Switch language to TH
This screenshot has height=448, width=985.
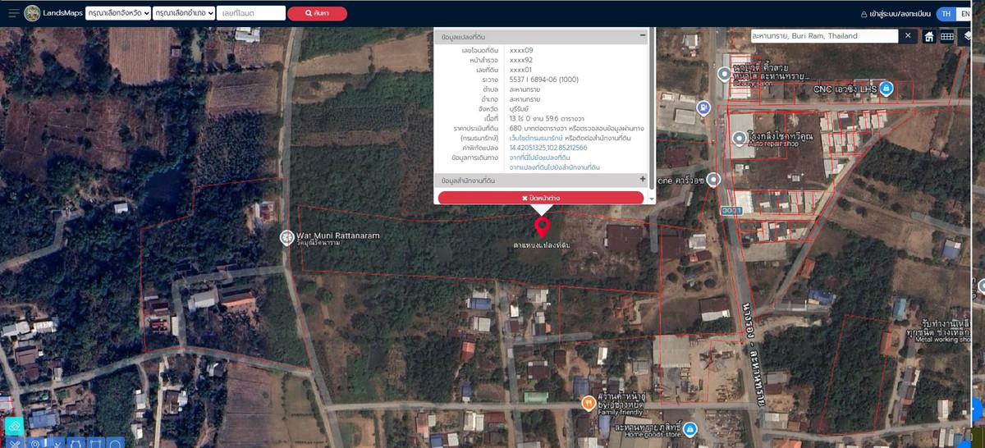tap(946, 14)
